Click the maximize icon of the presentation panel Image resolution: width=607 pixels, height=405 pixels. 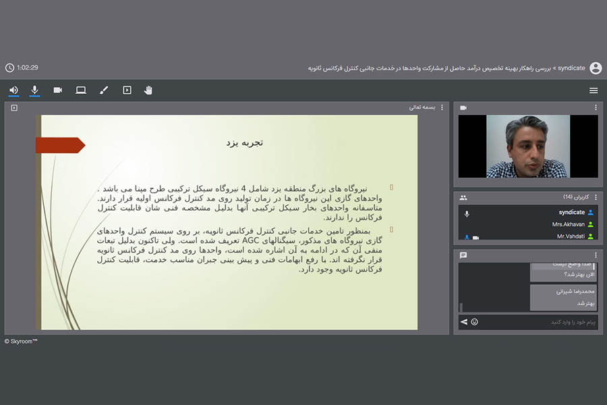(x=14, y=108)
